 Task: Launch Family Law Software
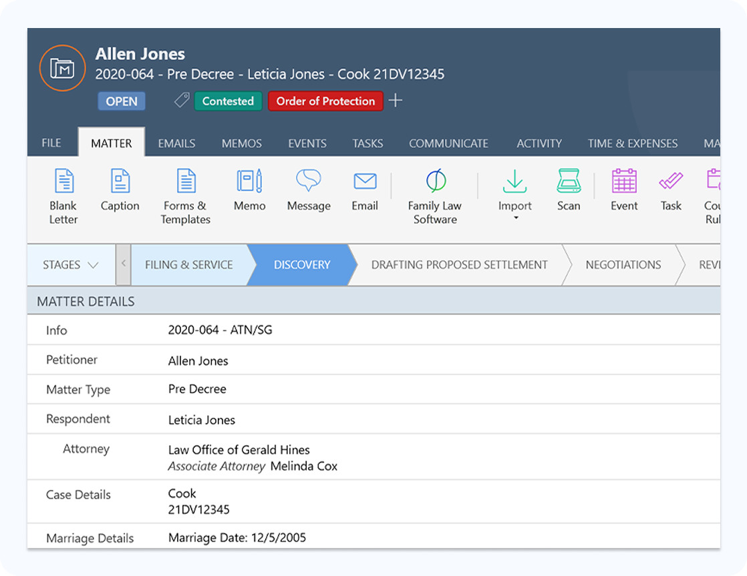tap(435, 196)
